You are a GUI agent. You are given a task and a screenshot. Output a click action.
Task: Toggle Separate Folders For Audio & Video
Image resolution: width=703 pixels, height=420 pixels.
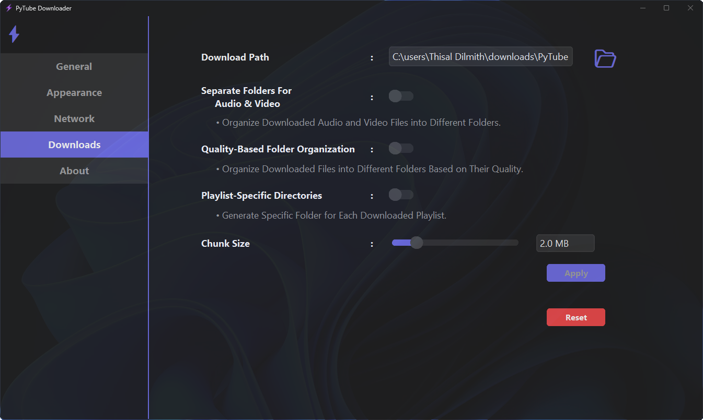pyautogui.click(x=401, y=96)
